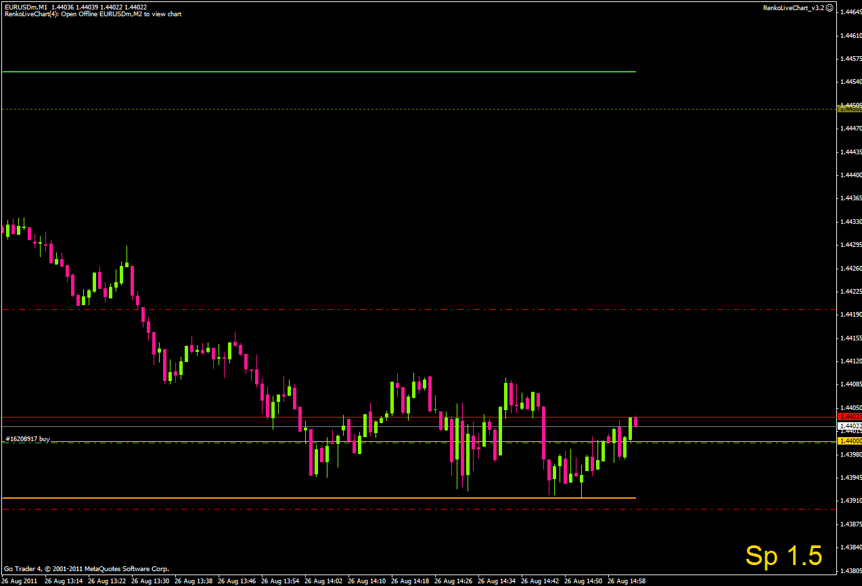The image size is (862, 586).
Task: Click the 1.44330 price scale label
Action: 850,222
